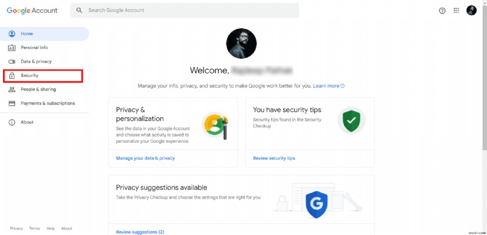Open Review suggestions (2) link
Screen dimensions: 487x235
click(x=140, y=232)
